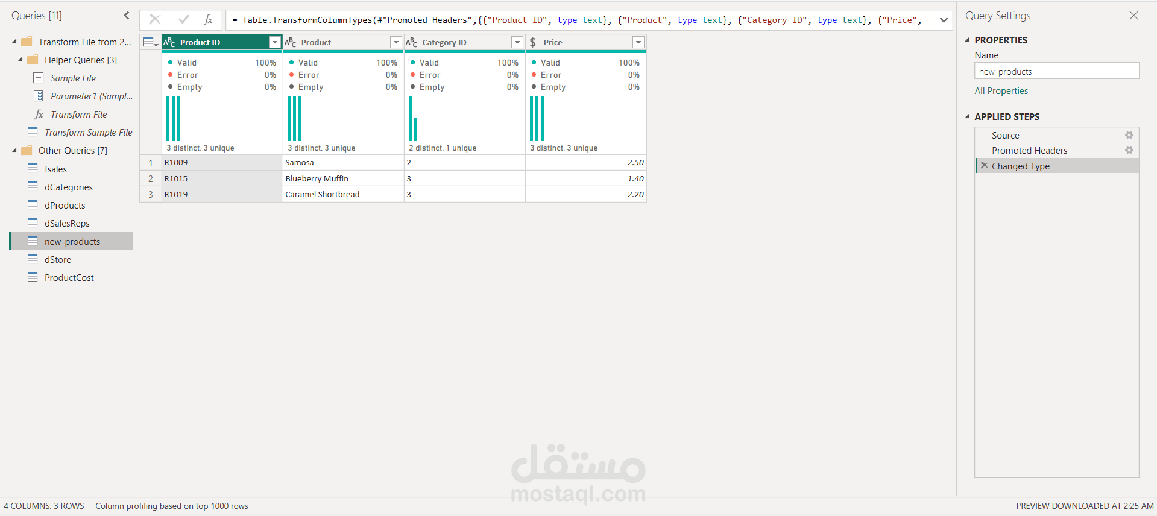Collapse the Transform File from 2... group
1157x516 pixels.
(14, 42)
